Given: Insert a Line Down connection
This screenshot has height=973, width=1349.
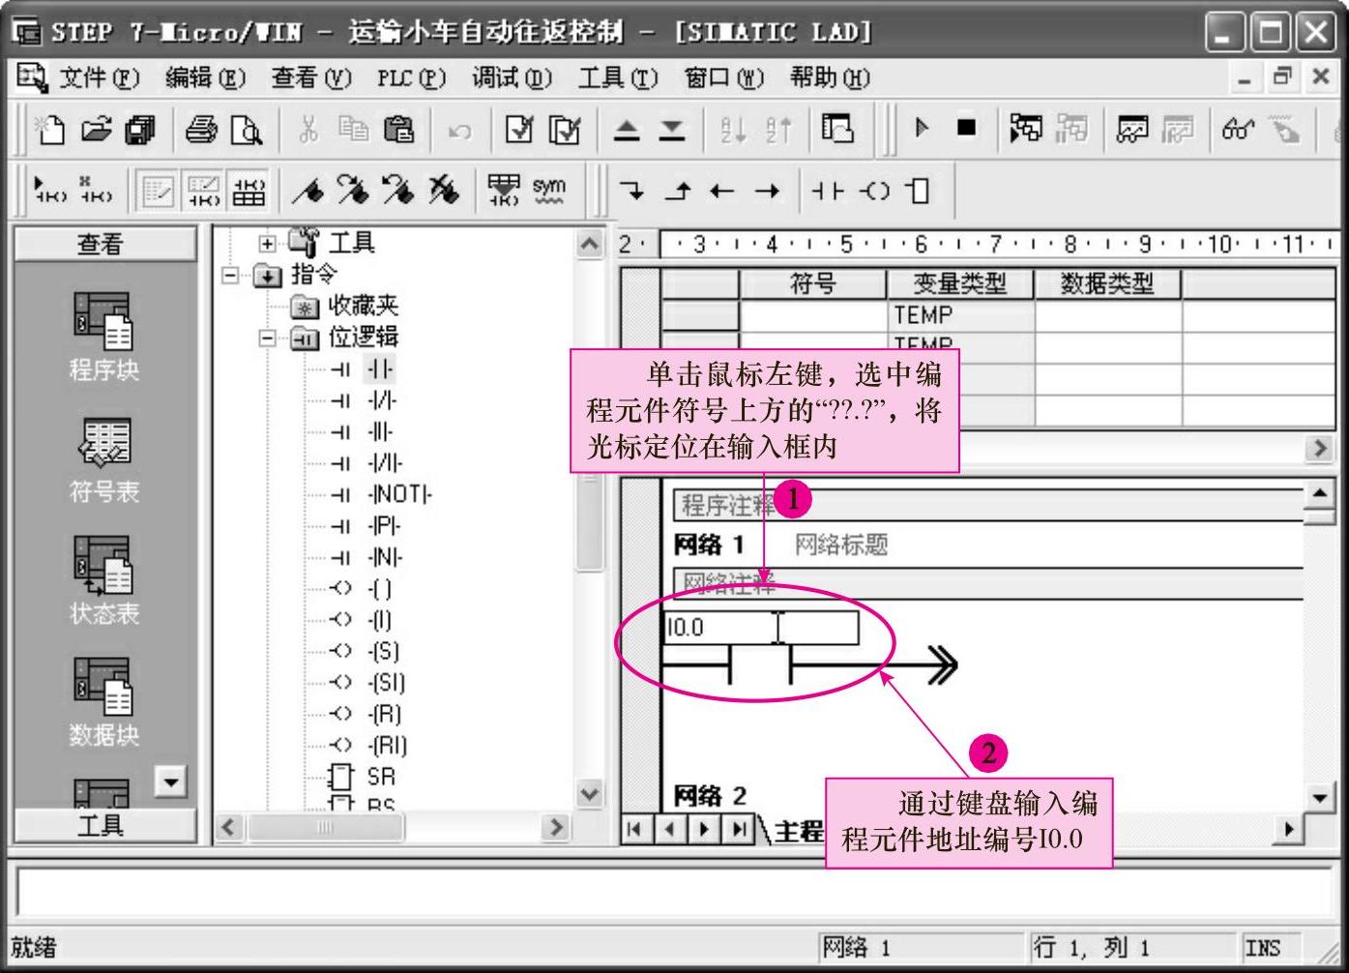Looking at the screenshot, I should [x=632, y=191].
